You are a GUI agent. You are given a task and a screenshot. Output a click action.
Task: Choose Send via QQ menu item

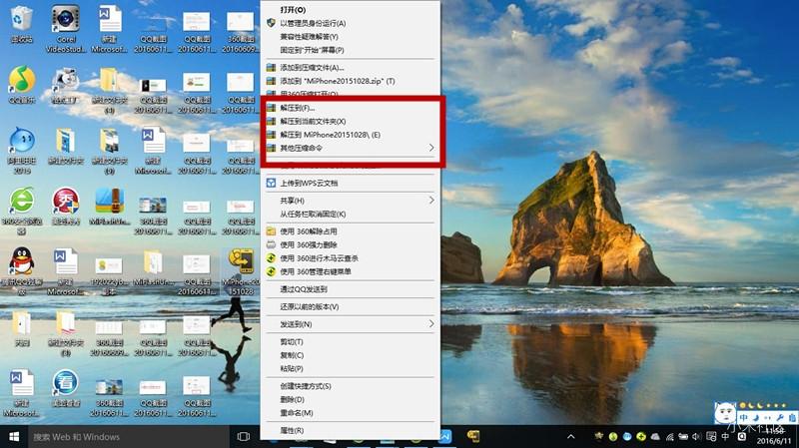pos(350,289)
